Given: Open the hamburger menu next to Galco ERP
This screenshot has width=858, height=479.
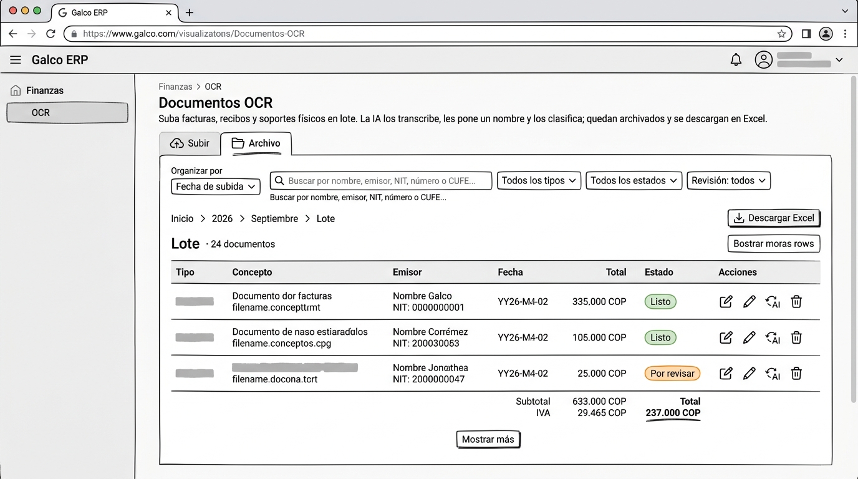Looking at the screenshot, I should [x=16, y=60].
